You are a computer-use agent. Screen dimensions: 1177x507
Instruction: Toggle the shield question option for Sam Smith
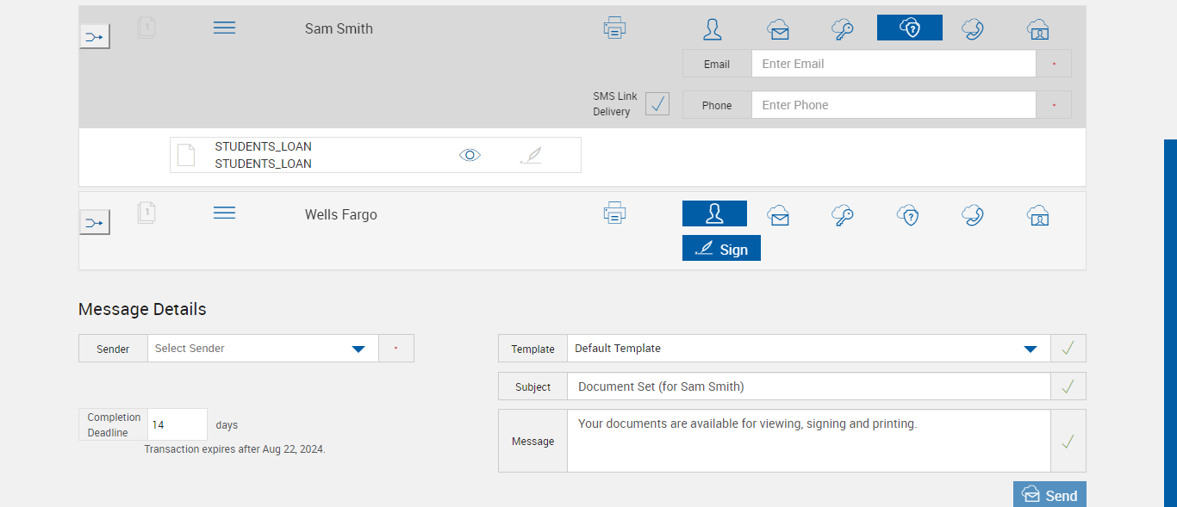click(910, 28)
